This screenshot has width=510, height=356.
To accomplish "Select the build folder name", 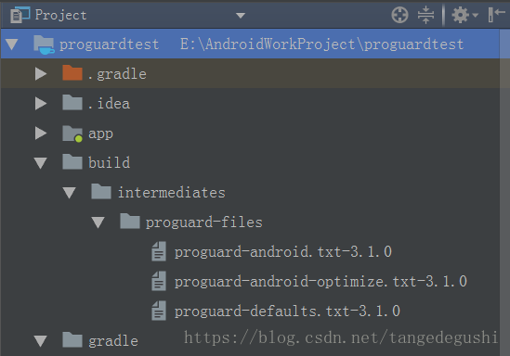I will tap(109, 162).
